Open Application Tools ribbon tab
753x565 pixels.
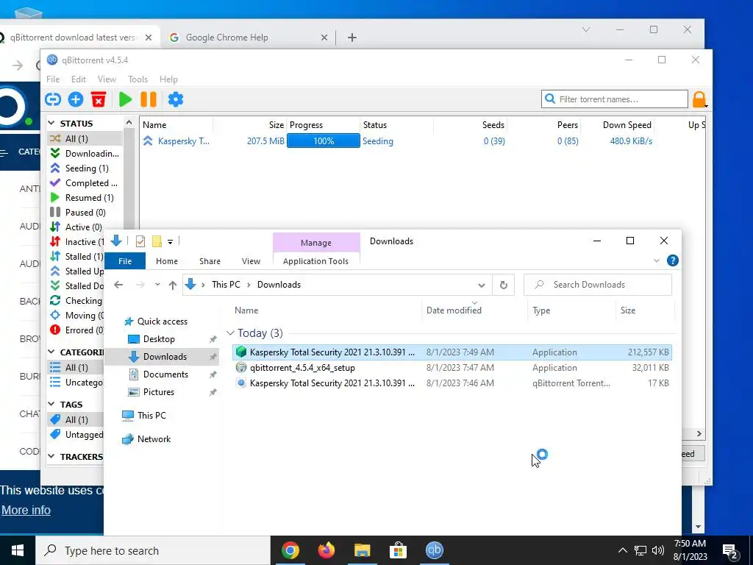point(315,261)
